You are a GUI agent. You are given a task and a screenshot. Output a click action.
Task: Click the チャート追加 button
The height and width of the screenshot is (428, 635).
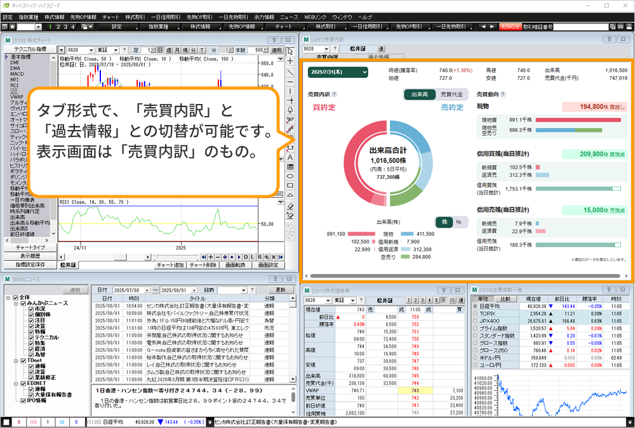[170, 266]
